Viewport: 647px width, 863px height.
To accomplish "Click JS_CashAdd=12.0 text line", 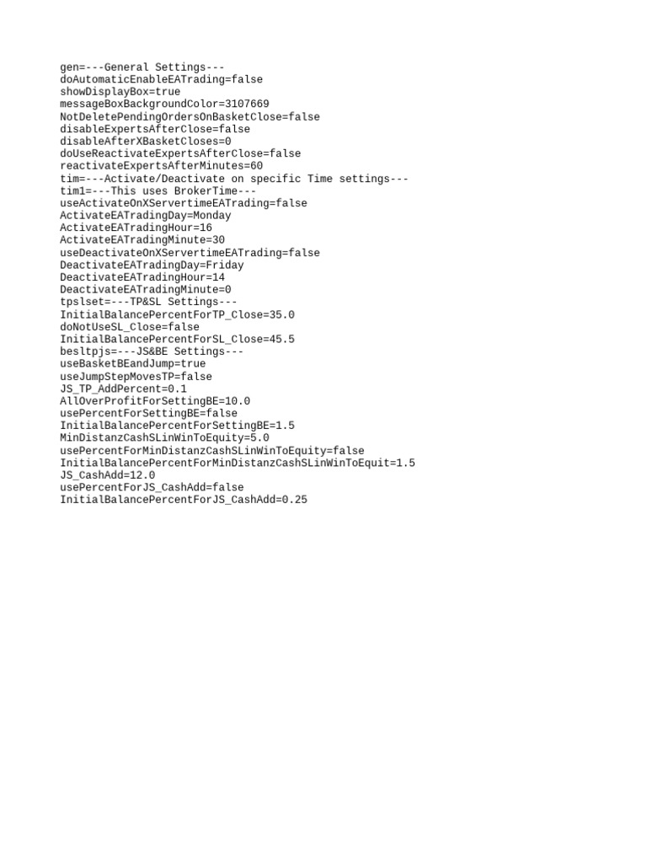I will point(107,475).
